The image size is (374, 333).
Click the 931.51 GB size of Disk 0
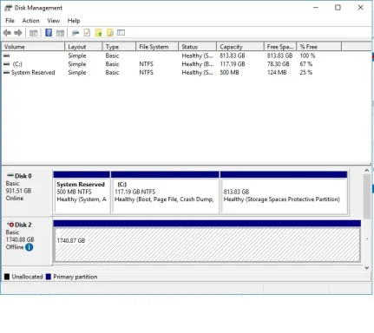[x=18, y=191]
